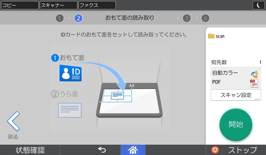Tap the scanner glass illustration
Screen dimensions: 266x155
[129, 101]
